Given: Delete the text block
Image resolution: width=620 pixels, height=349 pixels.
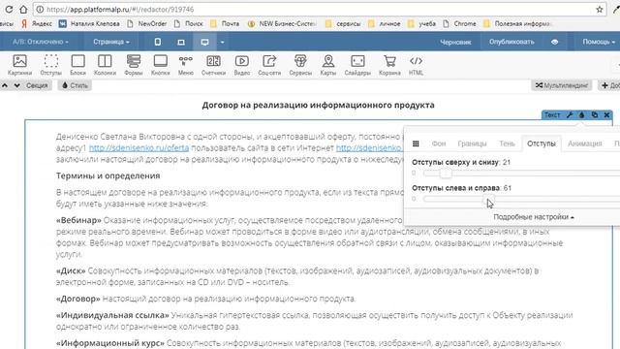Looking at the screenshot, I should (x=607, y=114).
